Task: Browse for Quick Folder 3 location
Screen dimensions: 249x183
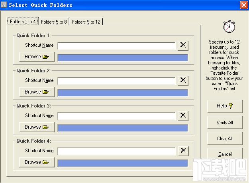Action: 37,127
